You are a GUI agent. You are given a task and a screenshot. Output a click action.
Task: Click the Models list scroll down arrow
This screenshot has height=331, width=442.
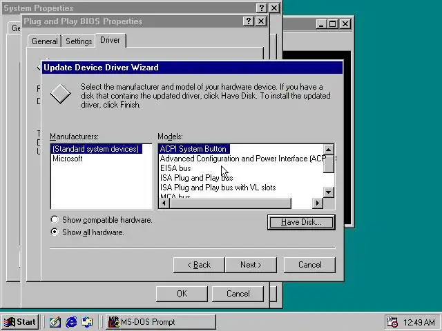[x=329, y=192]
